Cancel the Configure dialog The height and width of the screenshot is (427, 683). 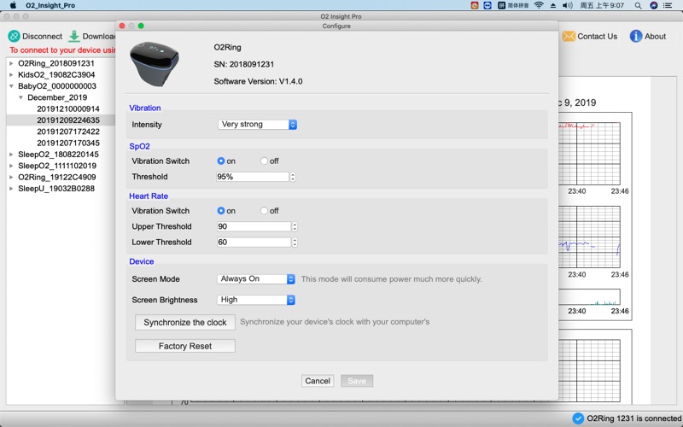tap(318, 381)
